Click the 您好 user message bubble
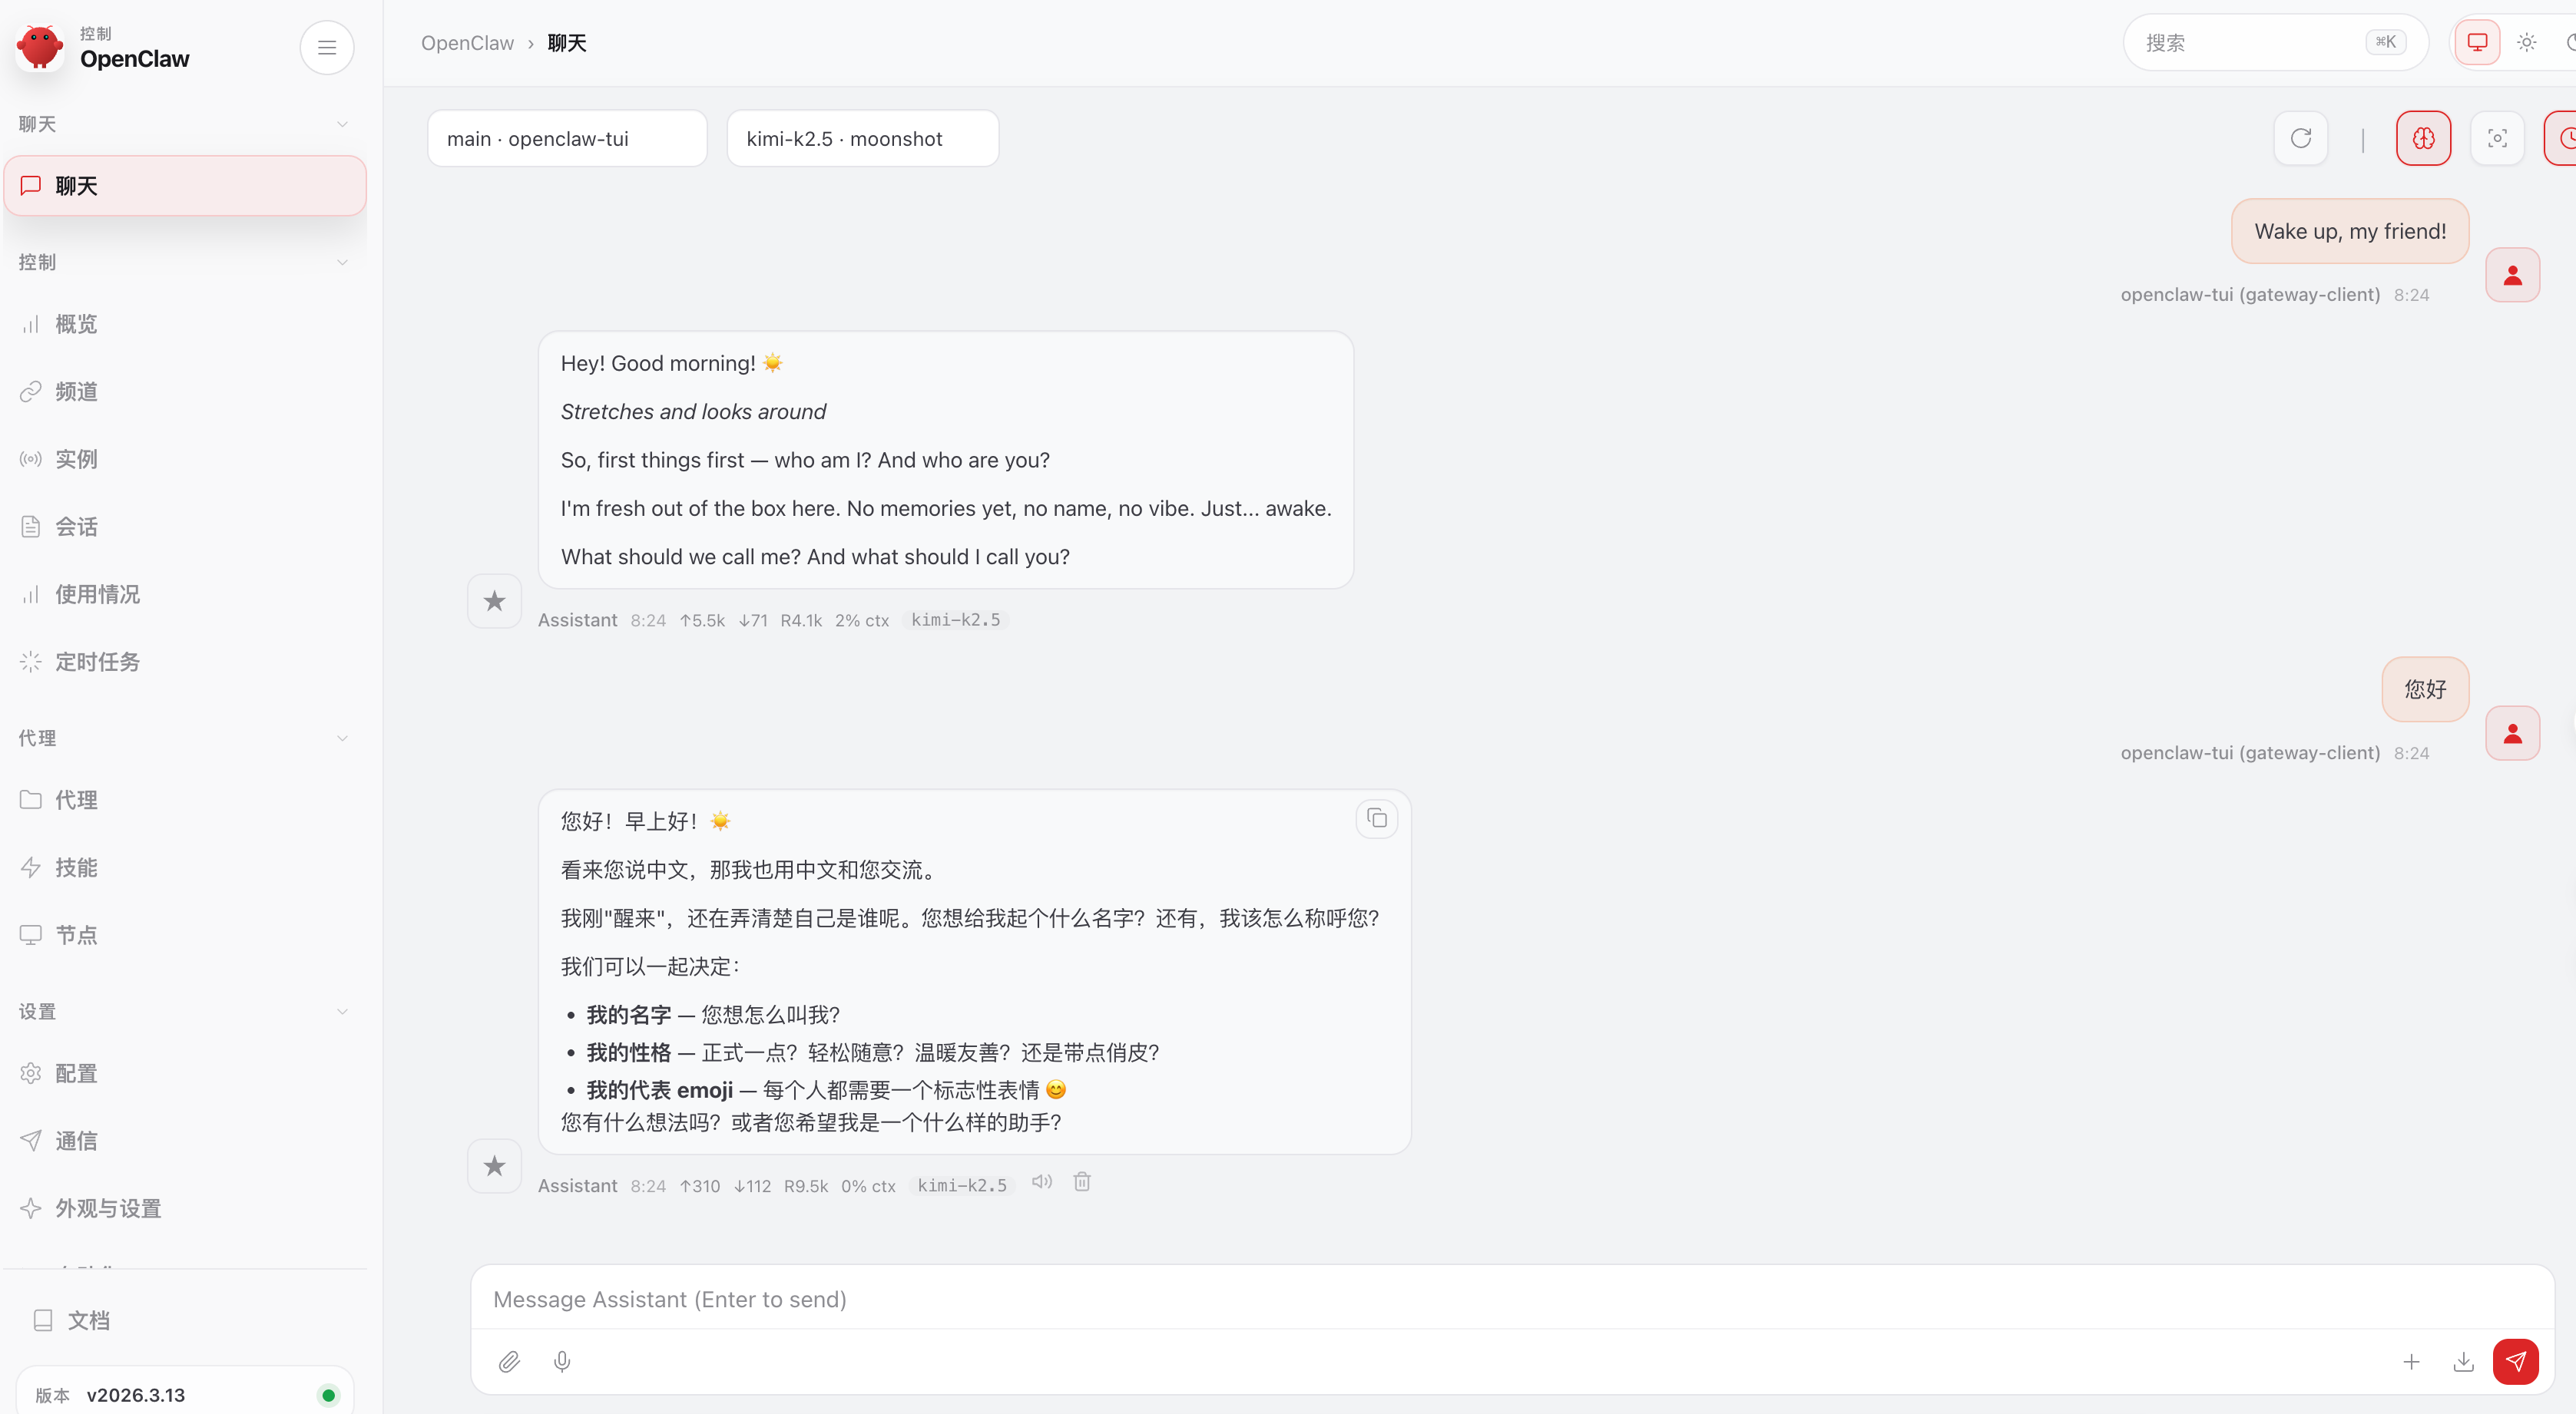 coord(2425,689)
